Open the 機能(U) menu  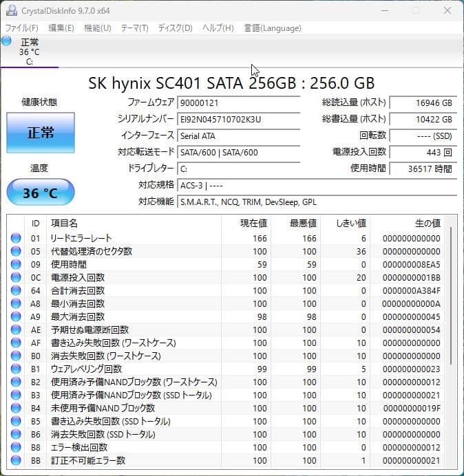[x=98, y=28]
